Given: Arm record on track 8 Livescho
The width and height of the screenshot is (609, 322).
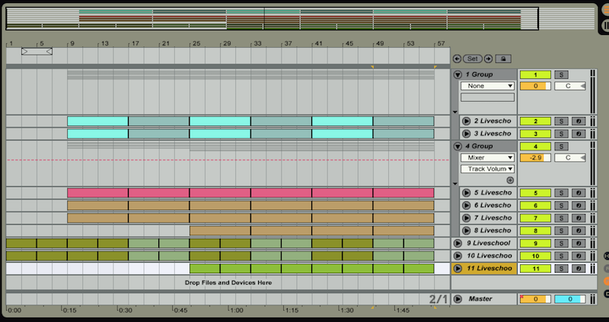Looking at the screenshot, I should [x=579, y=231].
